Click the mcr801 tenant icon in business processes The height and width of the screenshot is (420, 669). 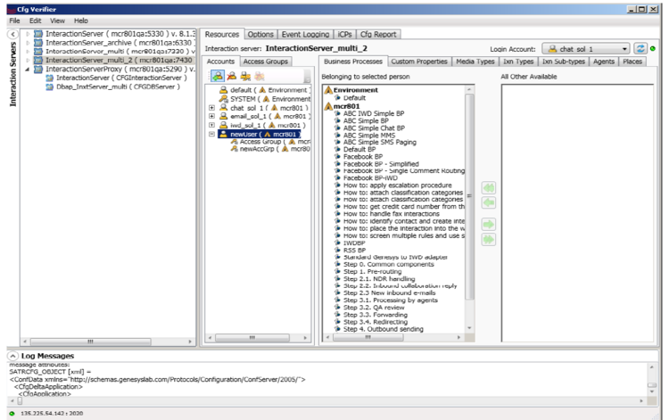(x=328, y=106)
